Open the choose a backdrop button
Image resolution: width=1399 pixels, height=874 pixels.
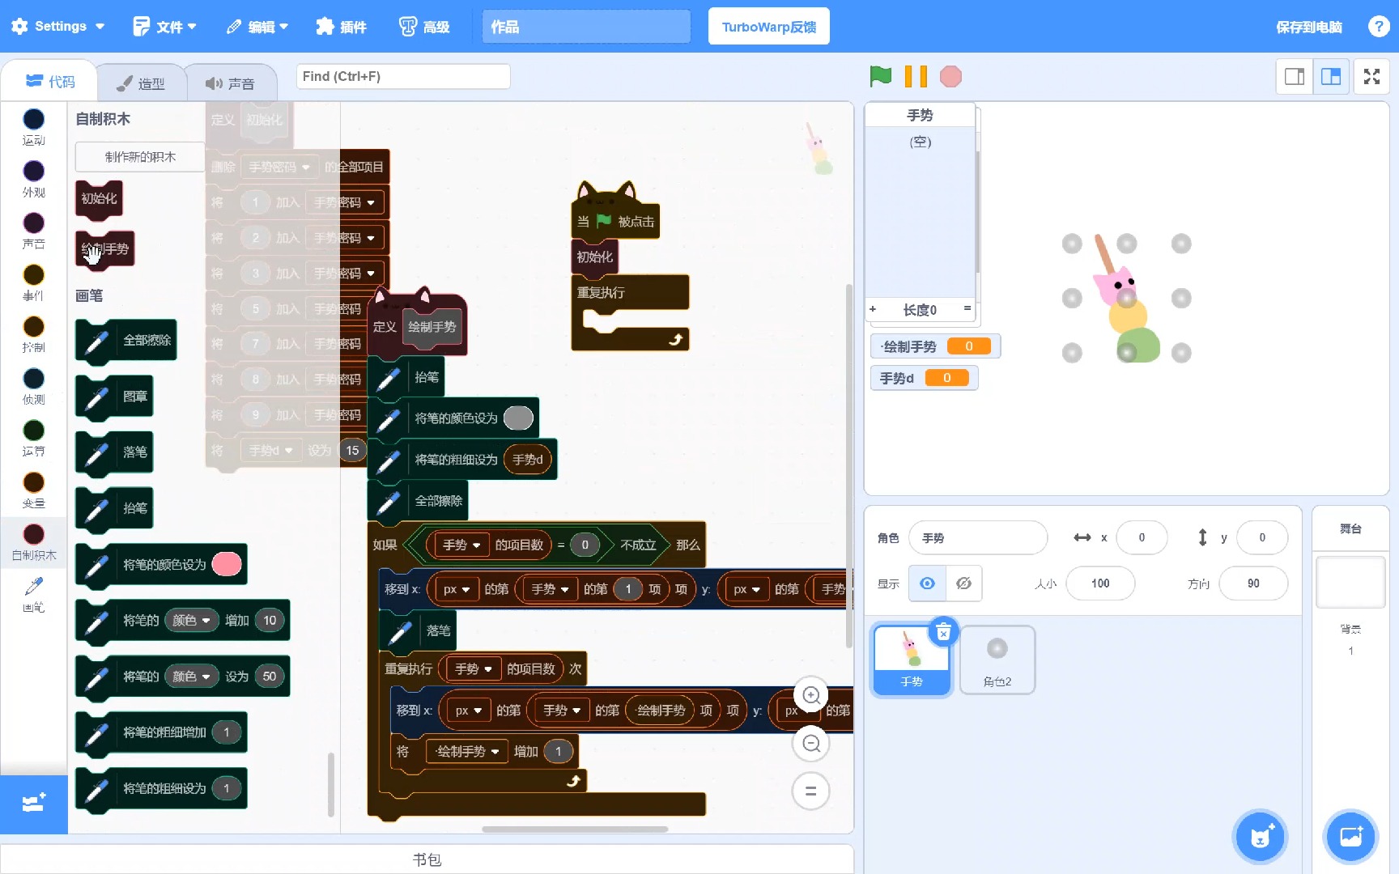coord(1350,836)
